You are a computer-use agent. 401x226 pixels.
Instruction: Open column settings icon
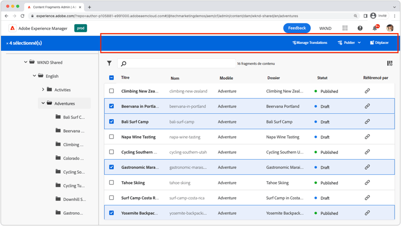390,64
